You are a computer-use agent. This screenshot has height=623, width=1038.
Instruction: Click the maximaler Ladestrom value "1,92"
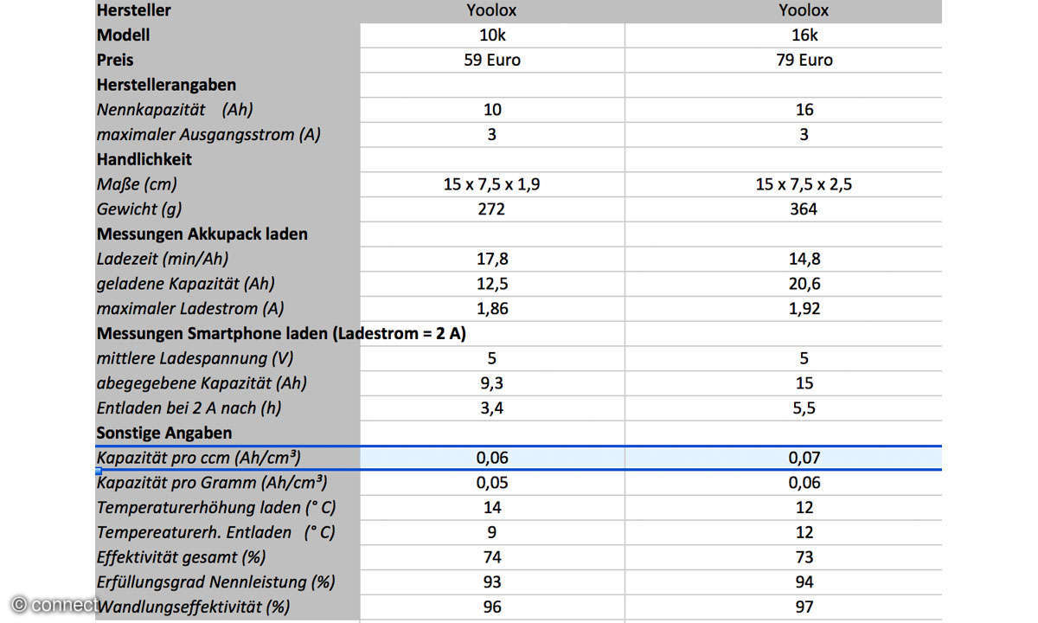point(804,308)
